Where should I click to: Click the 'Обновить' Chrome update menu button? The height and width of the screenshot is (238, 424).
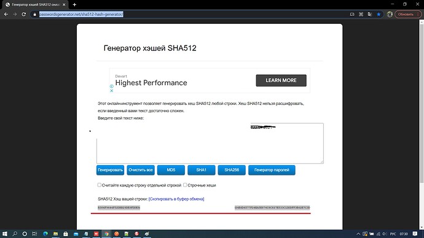[x=408, y=14]
